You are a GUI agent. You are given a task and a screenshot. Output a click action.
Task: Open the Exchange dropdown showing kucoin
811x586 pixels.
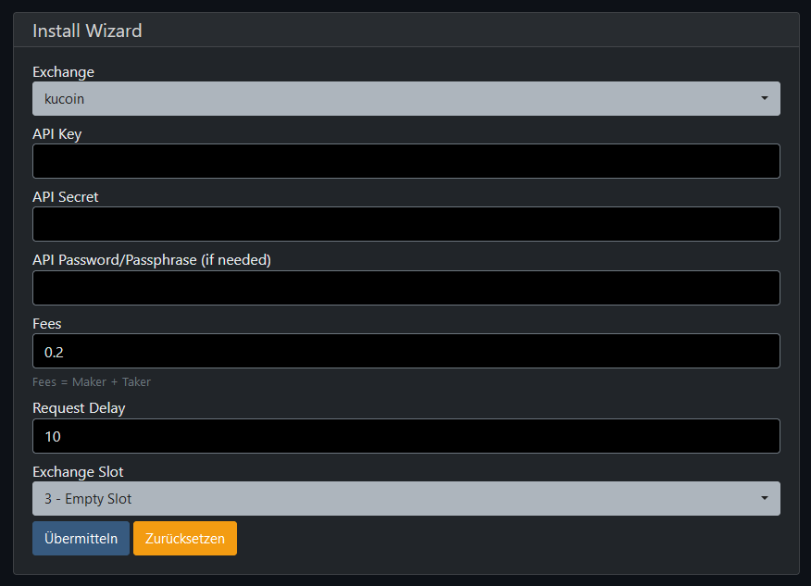point(405,98)
